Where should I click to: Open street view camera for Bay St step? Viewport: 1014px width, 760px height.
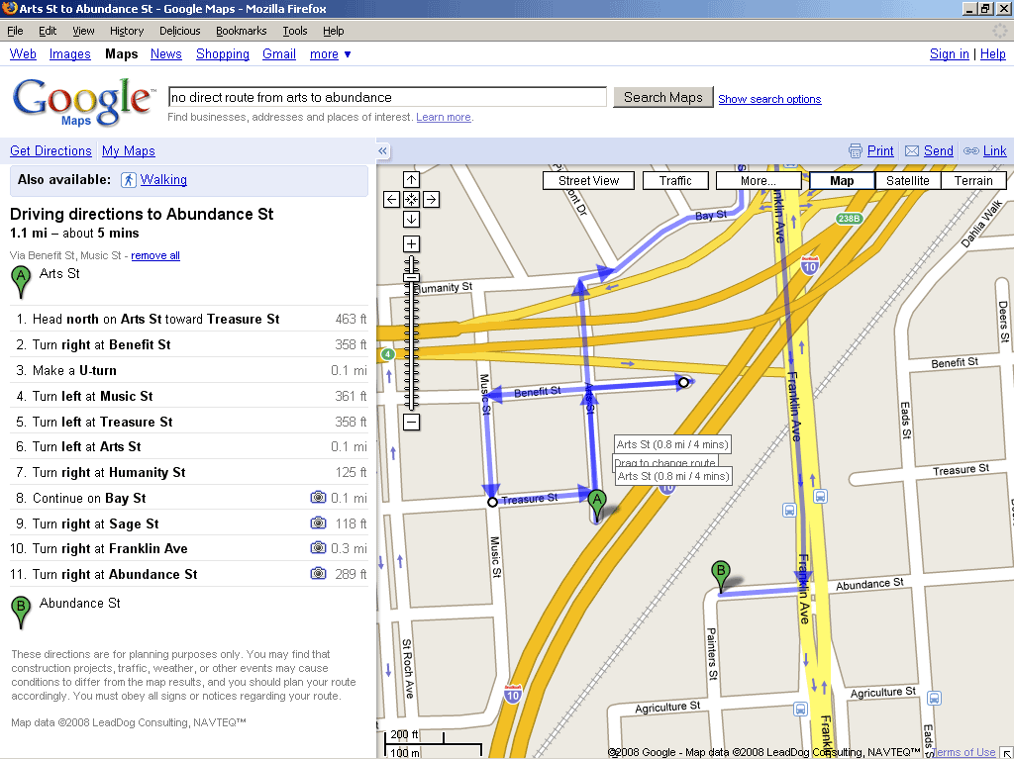click(x=318, y=497)
